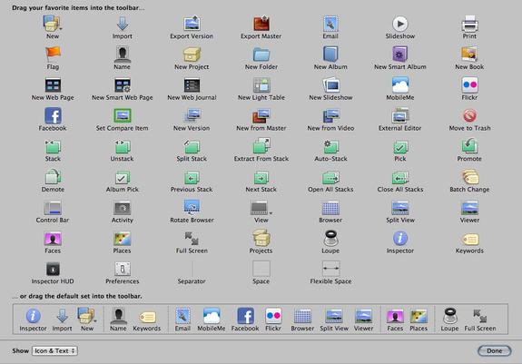Click the Rotate Browser icon

pyautogui.click(x=192, y=207)
